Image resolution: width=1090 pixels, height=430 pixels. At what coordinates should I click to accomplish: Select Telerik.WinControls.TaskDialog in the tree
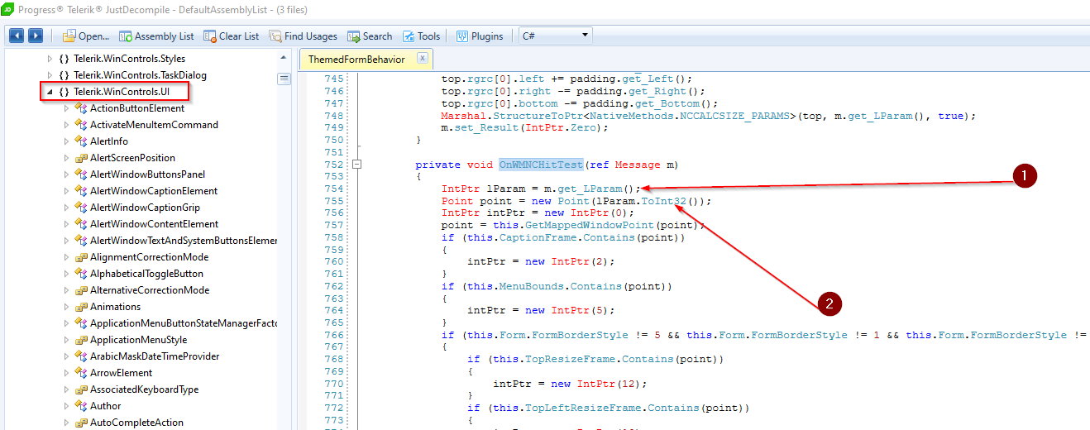click(140, 75)
